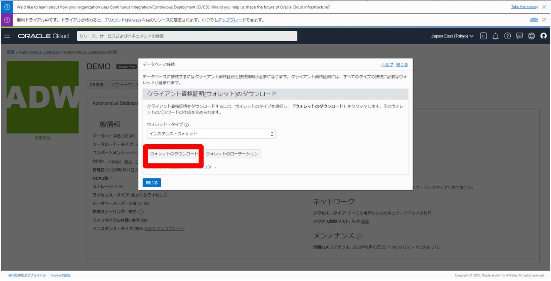Click ウォレットのローテーション button

[232, 154]
